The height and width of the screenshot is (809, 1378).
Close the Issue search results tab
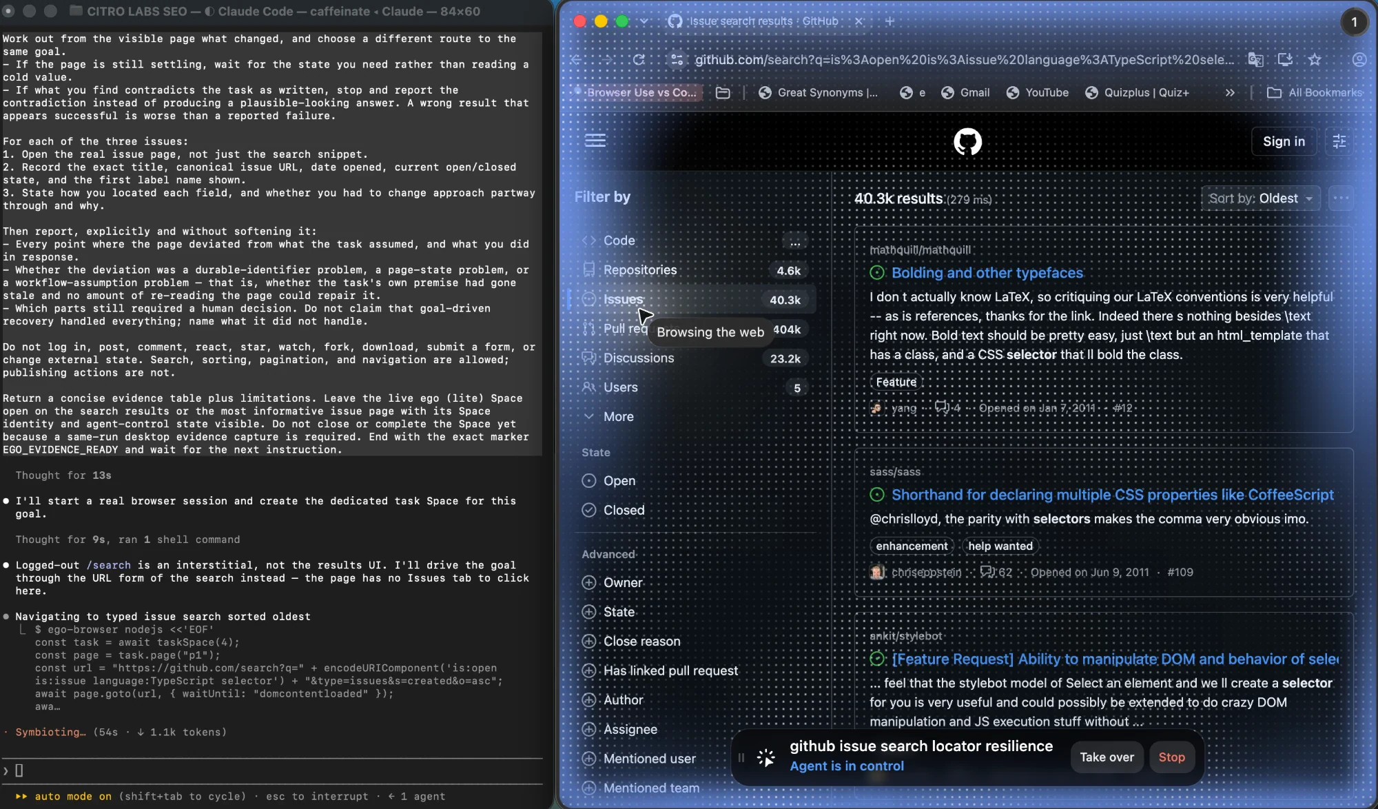coord(858,21)
